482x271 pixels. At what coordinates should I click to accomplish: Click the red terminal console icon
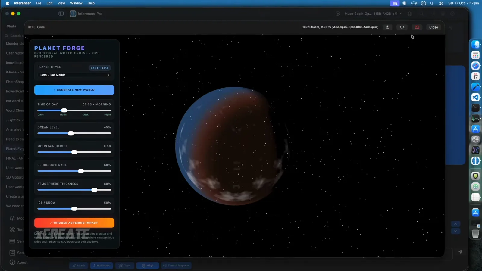pyautogui.click(x=417, y=27)
